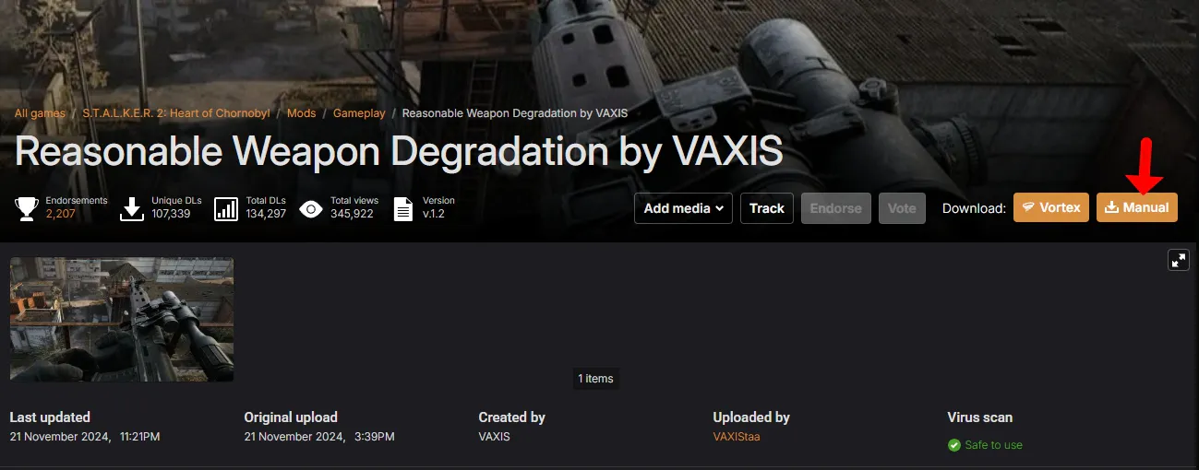Click the 2,207 endorsements count

pyautogui.click(x=61, y=214)
